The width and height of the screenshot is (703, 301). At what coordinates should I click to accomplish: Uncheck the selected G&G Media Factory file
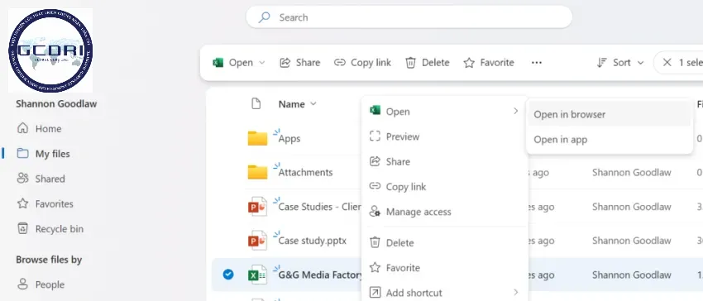coord(228,275)
